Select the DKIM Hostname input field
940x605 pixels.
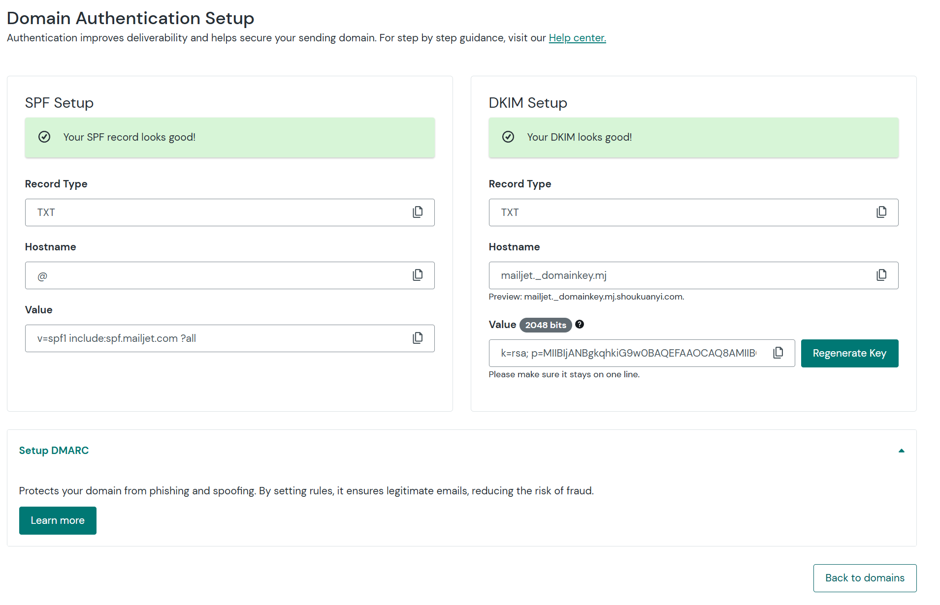coord(680,275)
